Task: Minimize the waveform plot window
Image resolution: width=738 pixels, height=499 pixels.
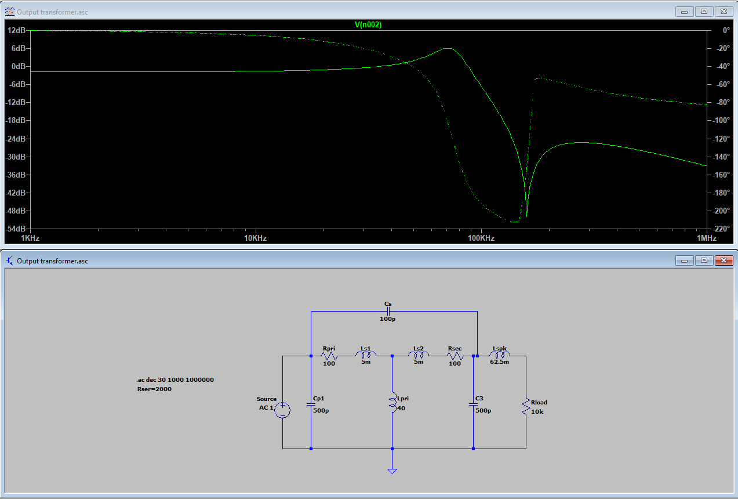Action: point(685,11)
